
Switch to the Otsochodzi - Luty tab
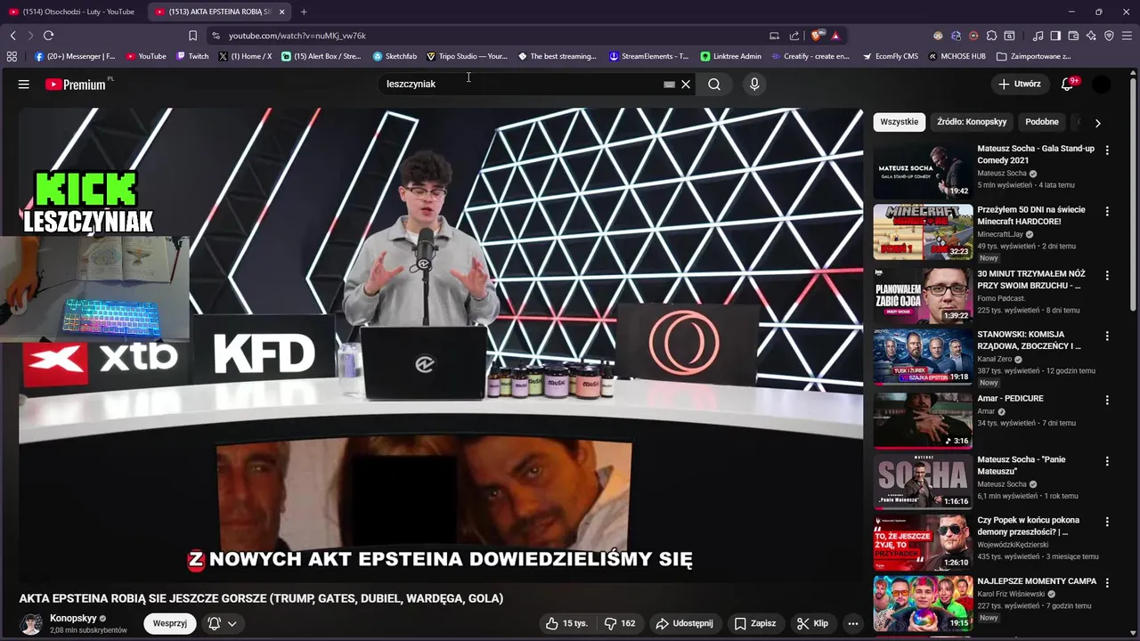point(71,12)
